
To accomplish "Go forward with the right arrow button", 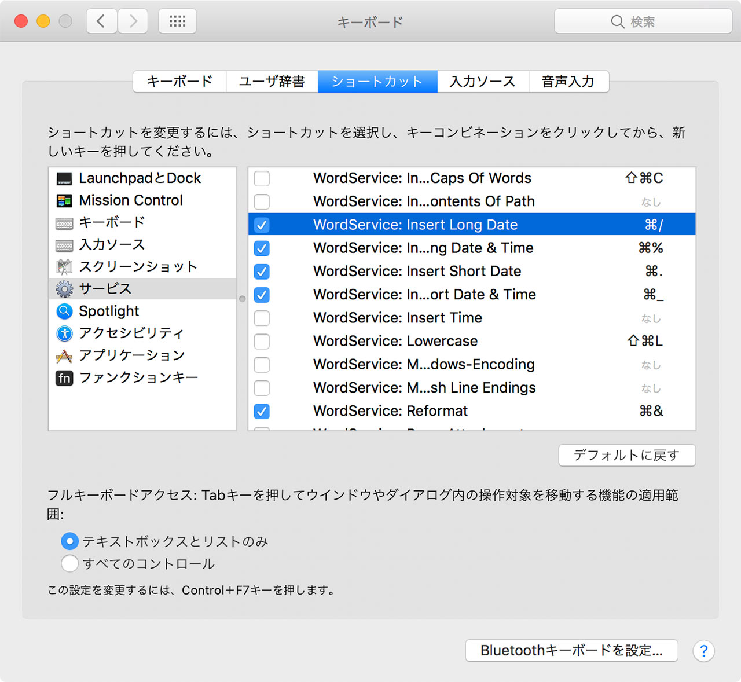I will pyautogui.click(x=133, y=21).
